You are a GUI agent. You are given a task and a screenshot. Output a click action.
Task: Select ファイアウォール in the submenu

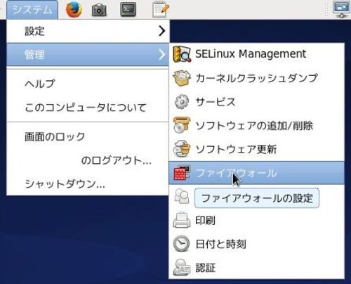[x=256, y=173]
